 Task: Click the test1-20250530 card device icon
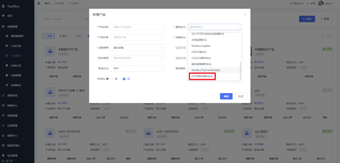point(149,133)
